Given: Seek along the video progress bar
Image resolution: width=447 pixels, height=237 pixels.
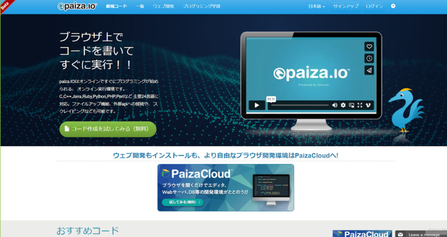Looking at the screenshot, I should 300,105.
